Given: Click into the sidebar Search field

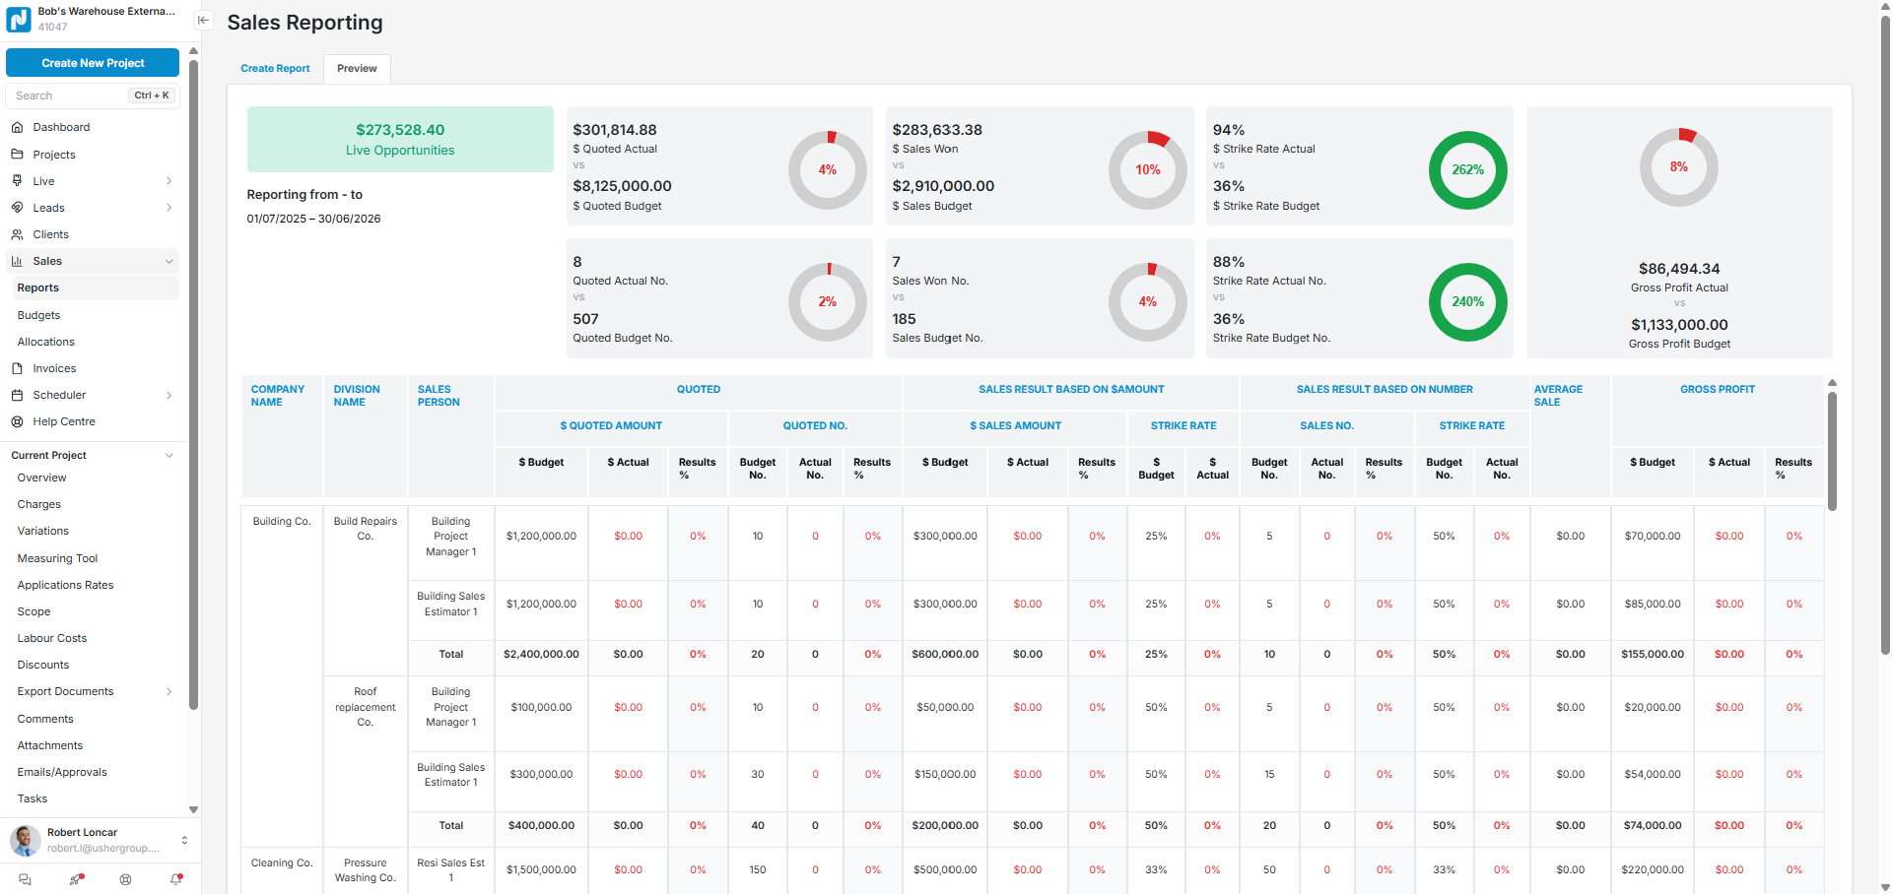Looking at the screenshot, I should (69, 96).
